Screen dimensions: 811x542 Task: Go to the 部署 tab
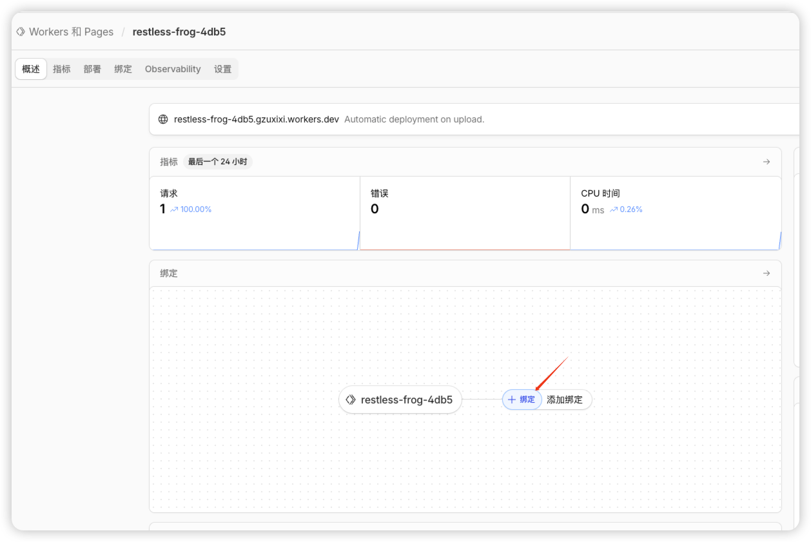92,69
